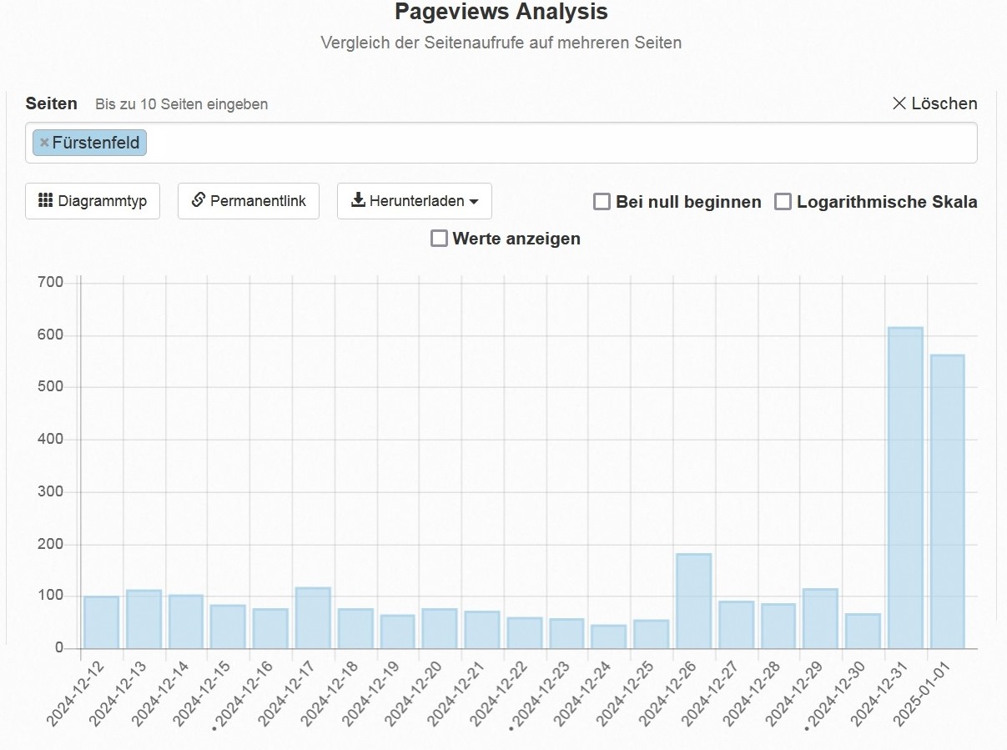Check the Werte anzeigen option

pyautogui.click(x=439, y=239)
